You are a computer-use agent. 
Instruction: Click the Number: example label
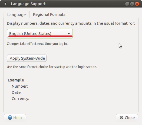tap(20, 86)
